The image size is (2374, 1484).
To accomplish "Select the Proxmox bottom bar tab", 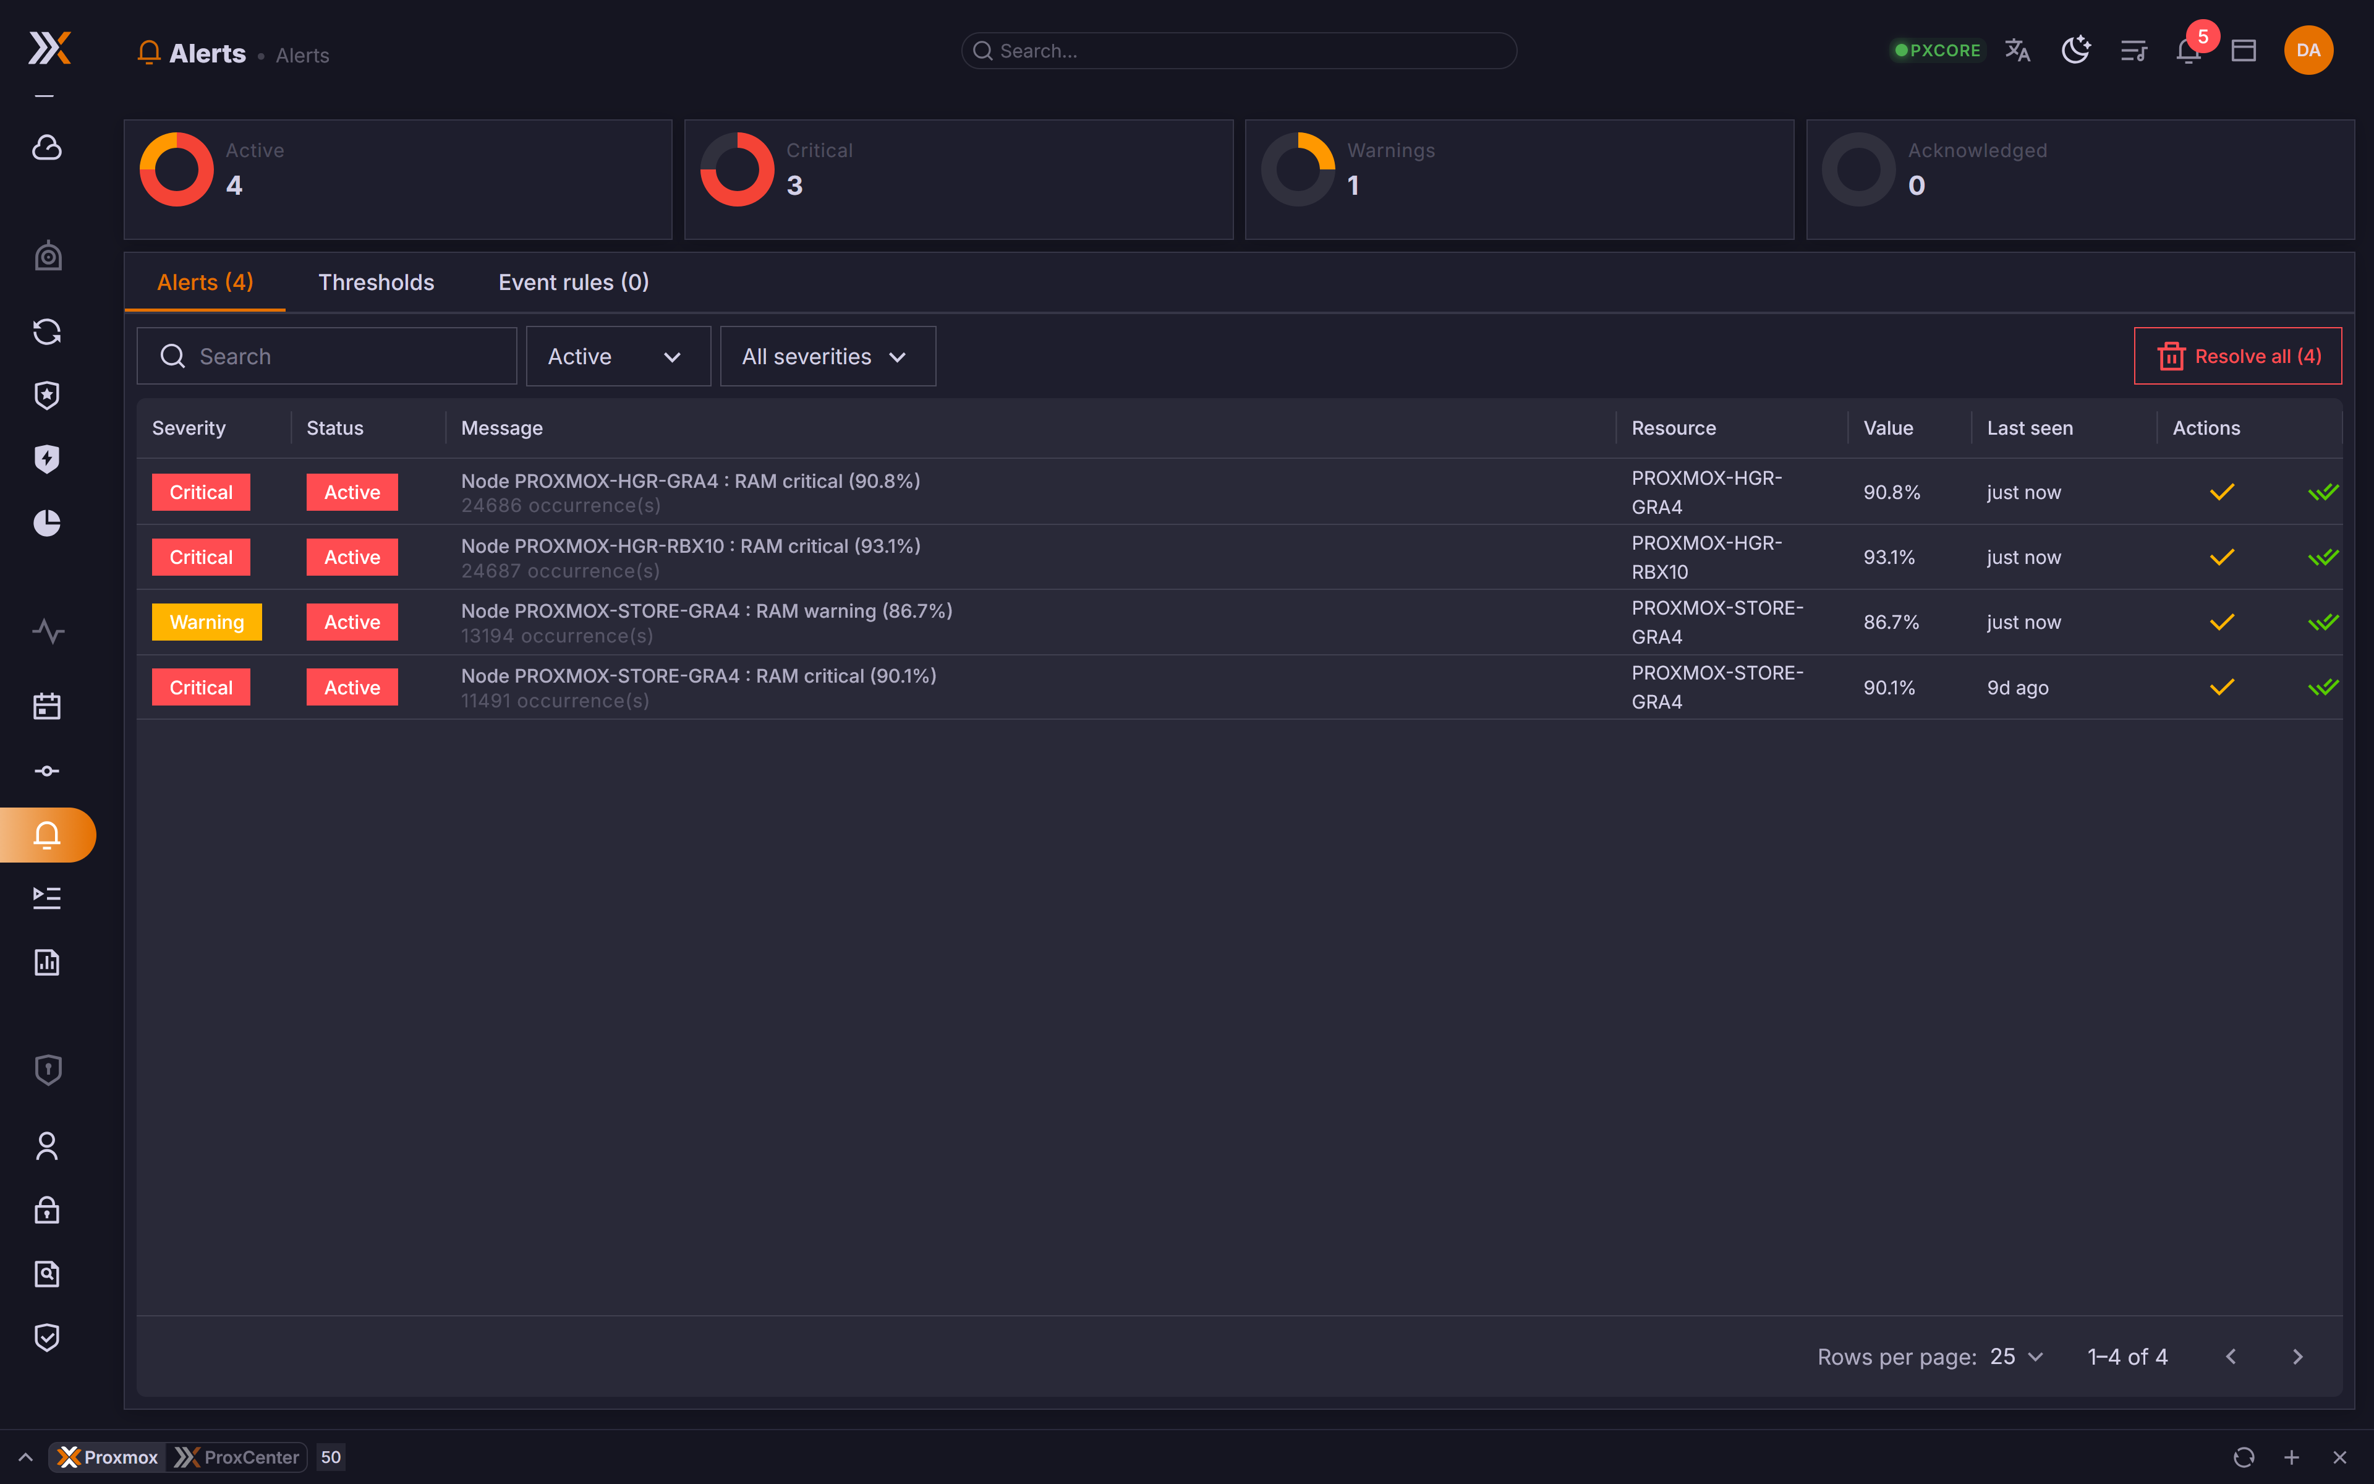I will click(x=108, y=1457).
